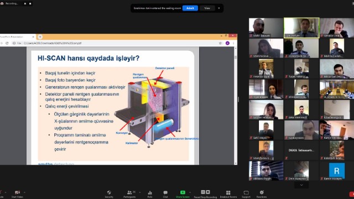Show more participants with gallery chevron
The width and height of the screenshot is (354, 199).
301,185
